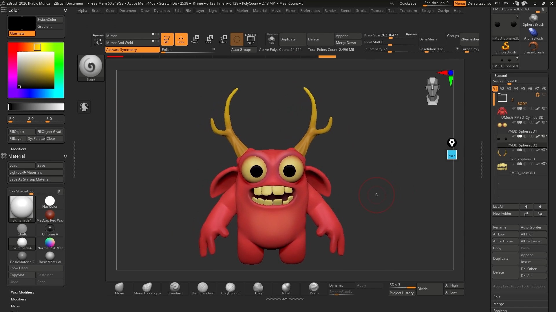Toggle PolyF Line Fill display
The width and height of the screenshot is (556, 312).
pos(250,39)
